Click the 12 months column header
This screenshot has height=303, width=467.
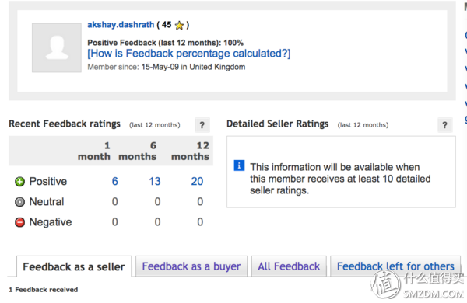click(191, 151)
